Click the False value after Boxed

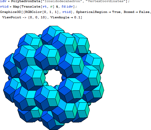pyautogui.click(x=144, y=12)
